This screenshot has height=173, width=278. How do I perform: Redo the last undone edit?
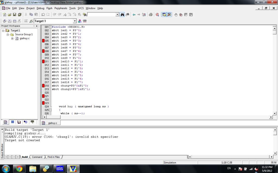(48, 15)
